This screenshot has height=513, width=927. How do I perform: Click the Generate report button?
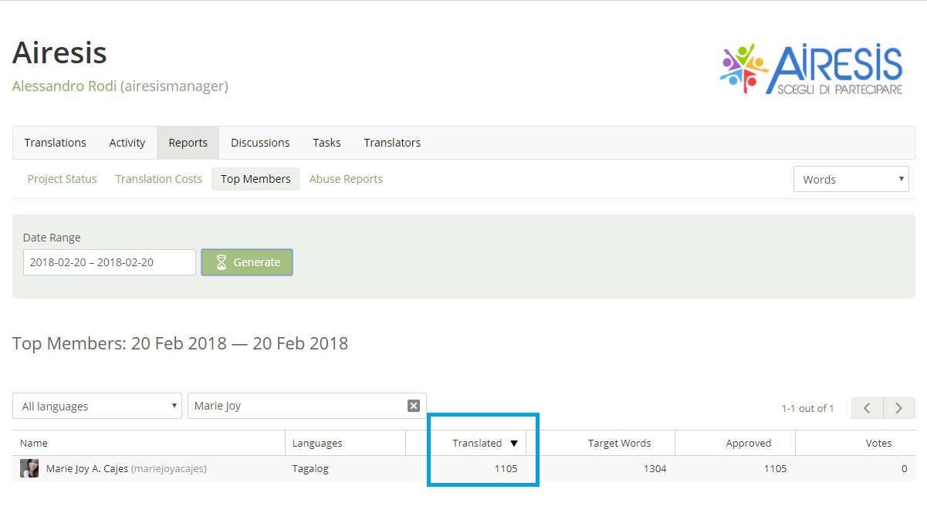pyautogui.click(x=247, y=262)
